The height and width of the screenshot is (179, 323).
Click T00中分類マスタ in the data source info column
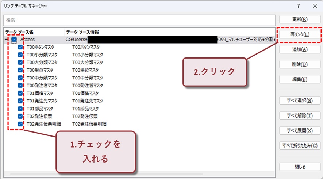click(88, 78)
